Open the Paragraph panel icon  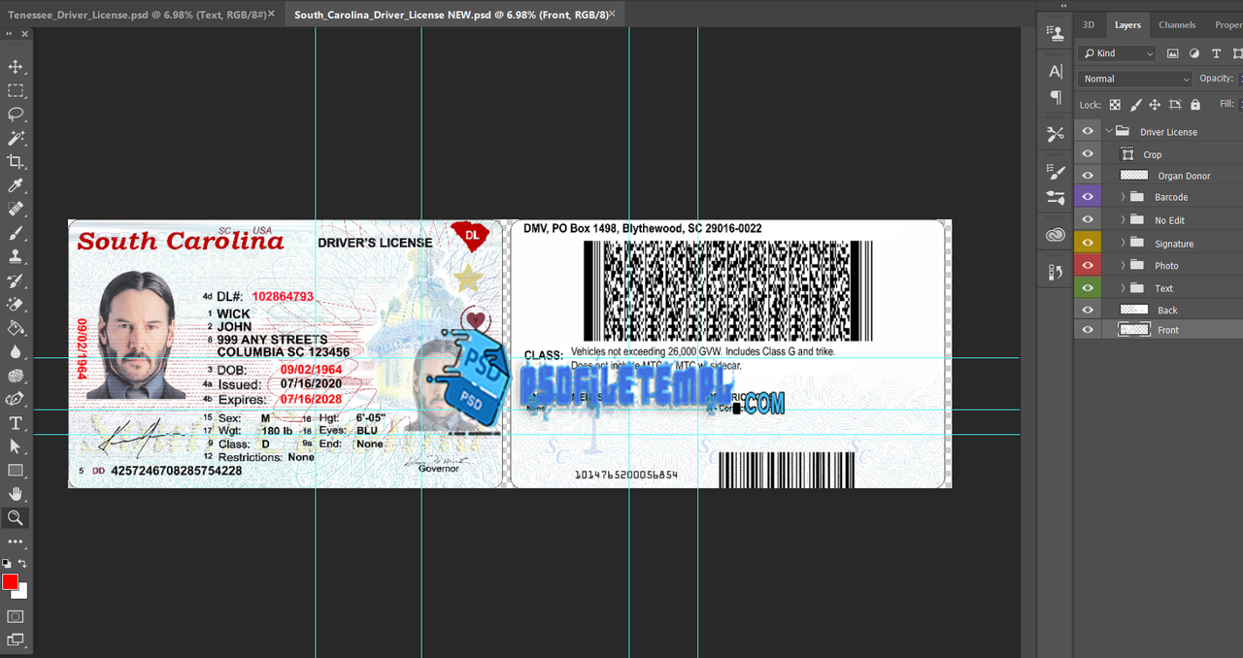point(1056,97)
